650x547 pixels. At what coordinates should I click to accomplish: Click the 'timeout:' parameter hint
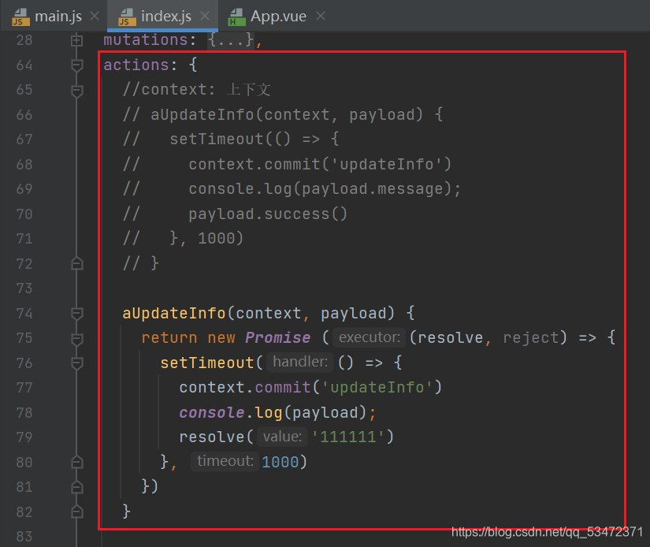click(x=225, y=461)
